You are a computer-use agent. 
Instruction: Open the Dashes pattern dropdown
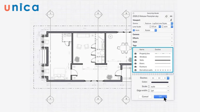click(160, 78)
